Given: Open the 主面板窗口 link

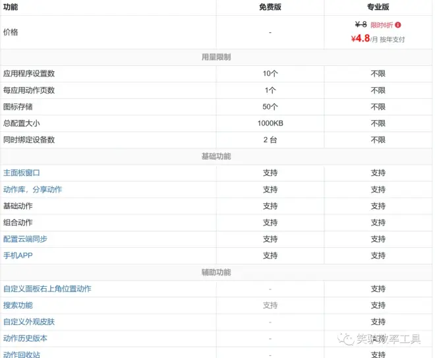Looking at the screenshot, I should (22, 173).
